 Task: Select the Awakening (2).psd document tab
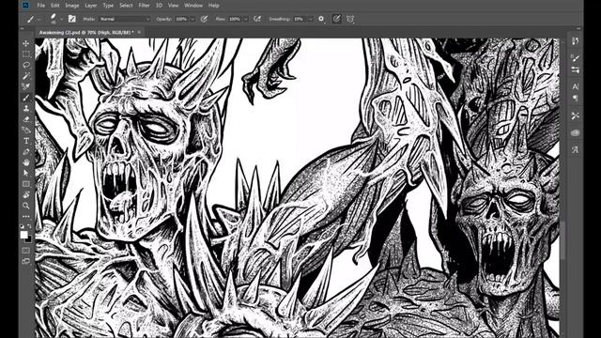point(85,33)
